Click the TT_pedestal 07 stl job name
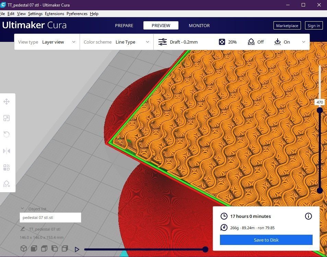 pos(45,229)
